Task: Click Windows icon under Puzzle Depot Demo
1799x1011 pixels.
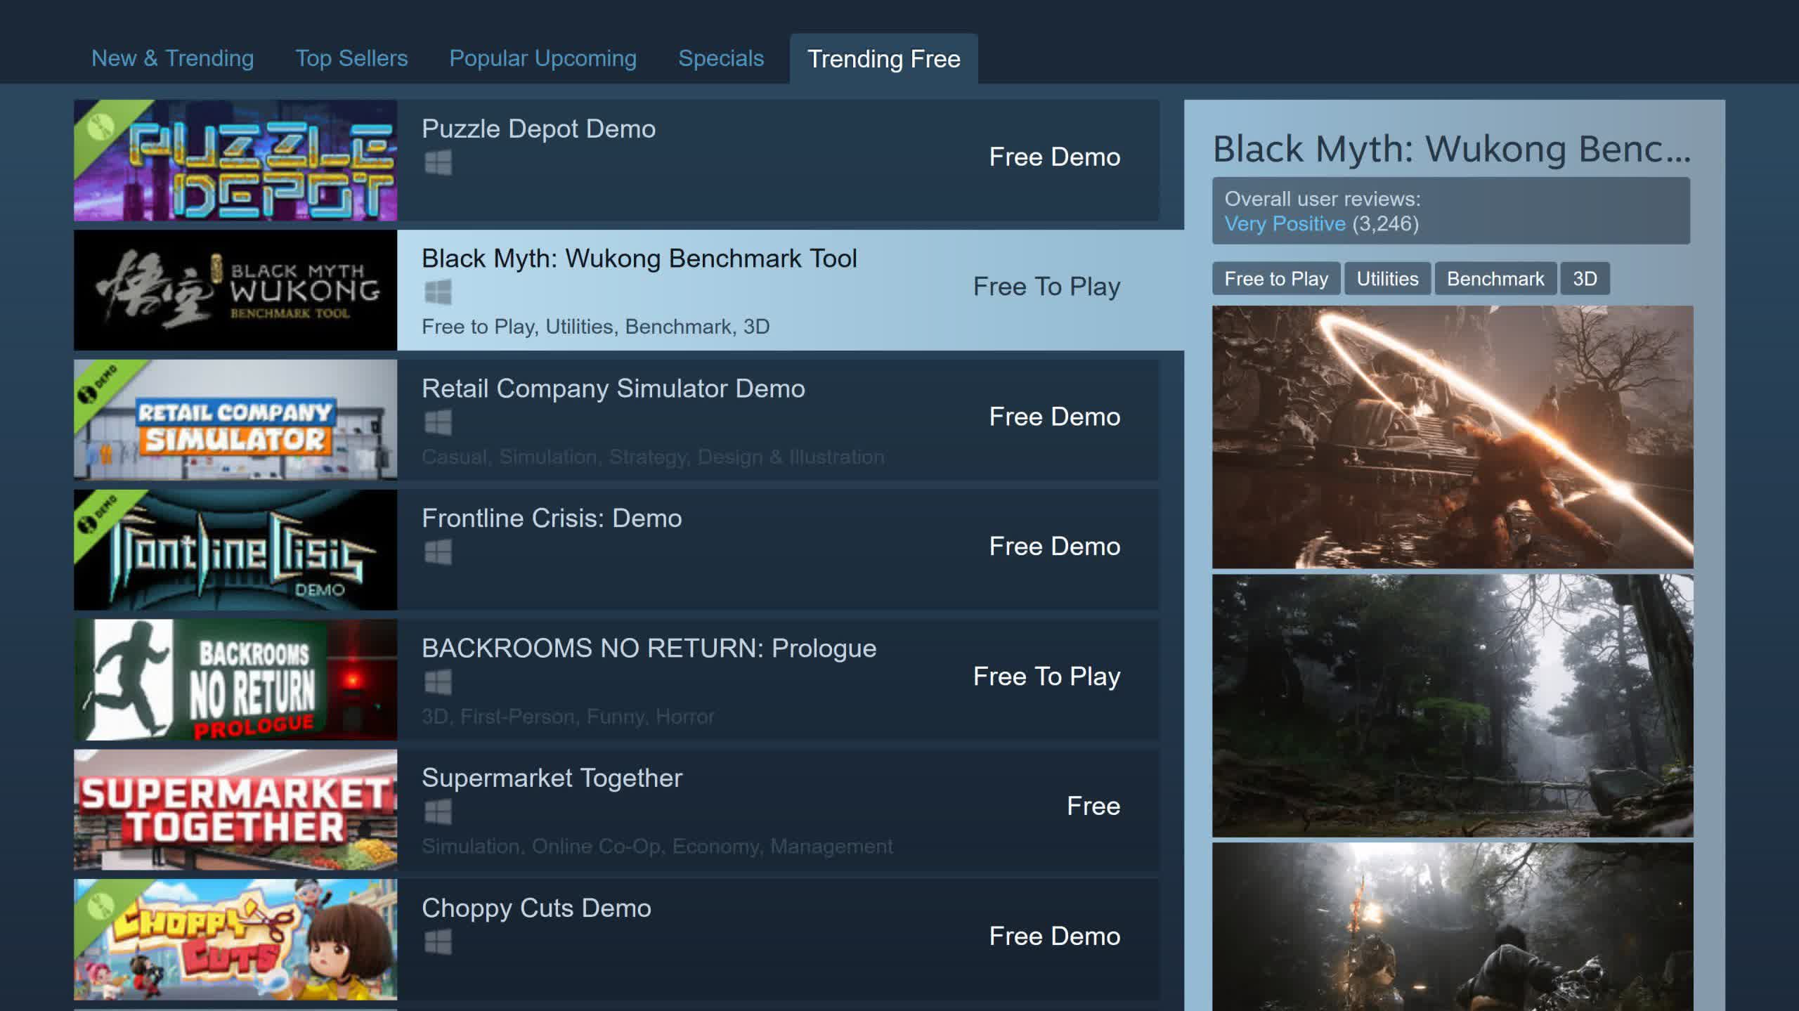Action: (x=438, y=163)
